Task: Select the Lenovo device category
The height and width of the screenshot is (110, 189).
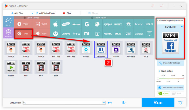Action: tap(66, 34)
